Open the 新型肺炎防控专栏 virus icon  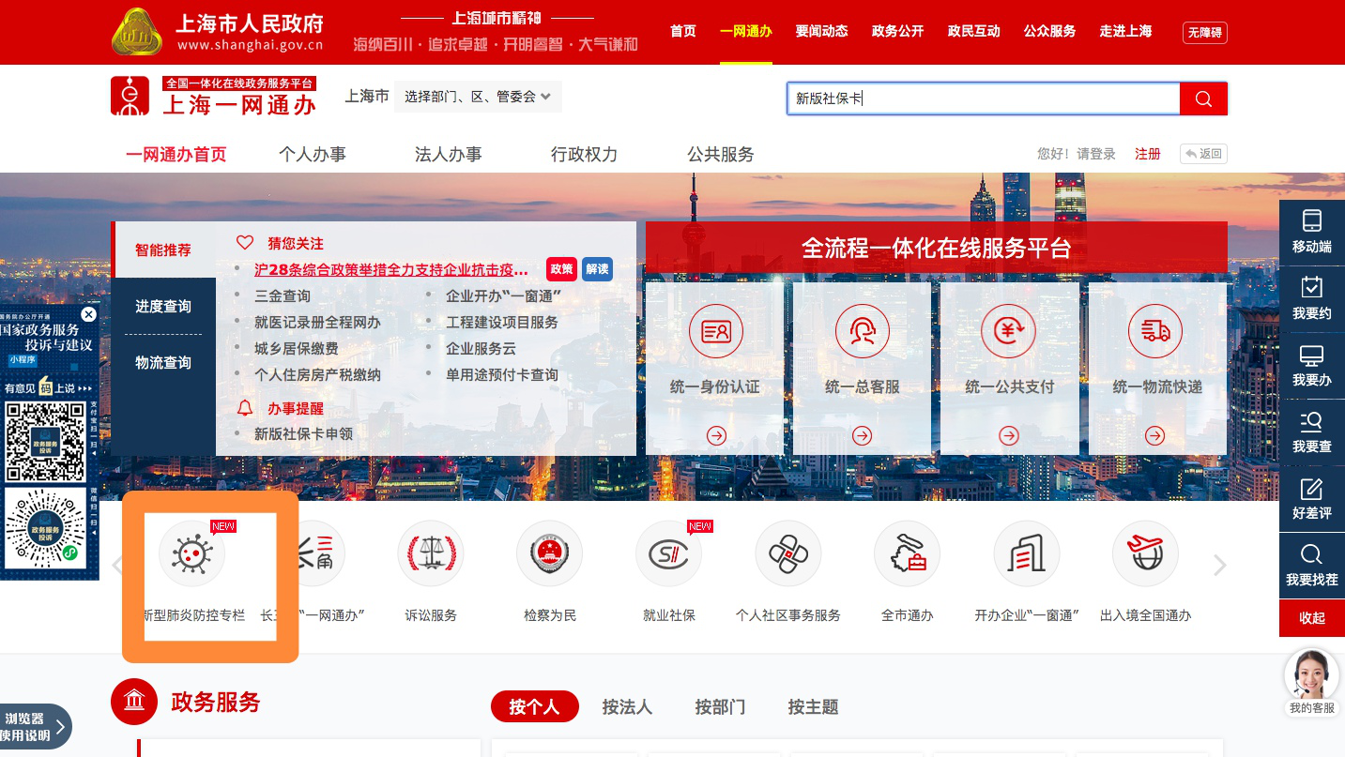[x=191, y=553]
